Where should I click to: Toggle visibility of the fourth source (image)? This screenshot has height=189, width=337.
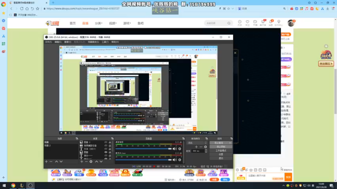[x=106, y=152]
